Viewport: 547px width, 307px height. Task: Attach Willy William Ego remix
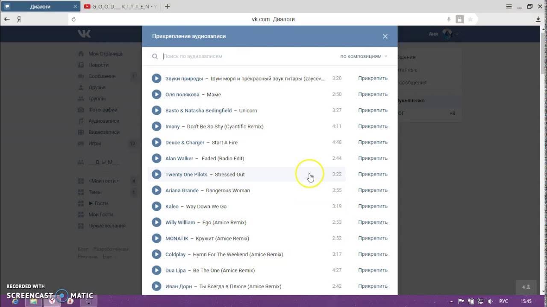373,222
